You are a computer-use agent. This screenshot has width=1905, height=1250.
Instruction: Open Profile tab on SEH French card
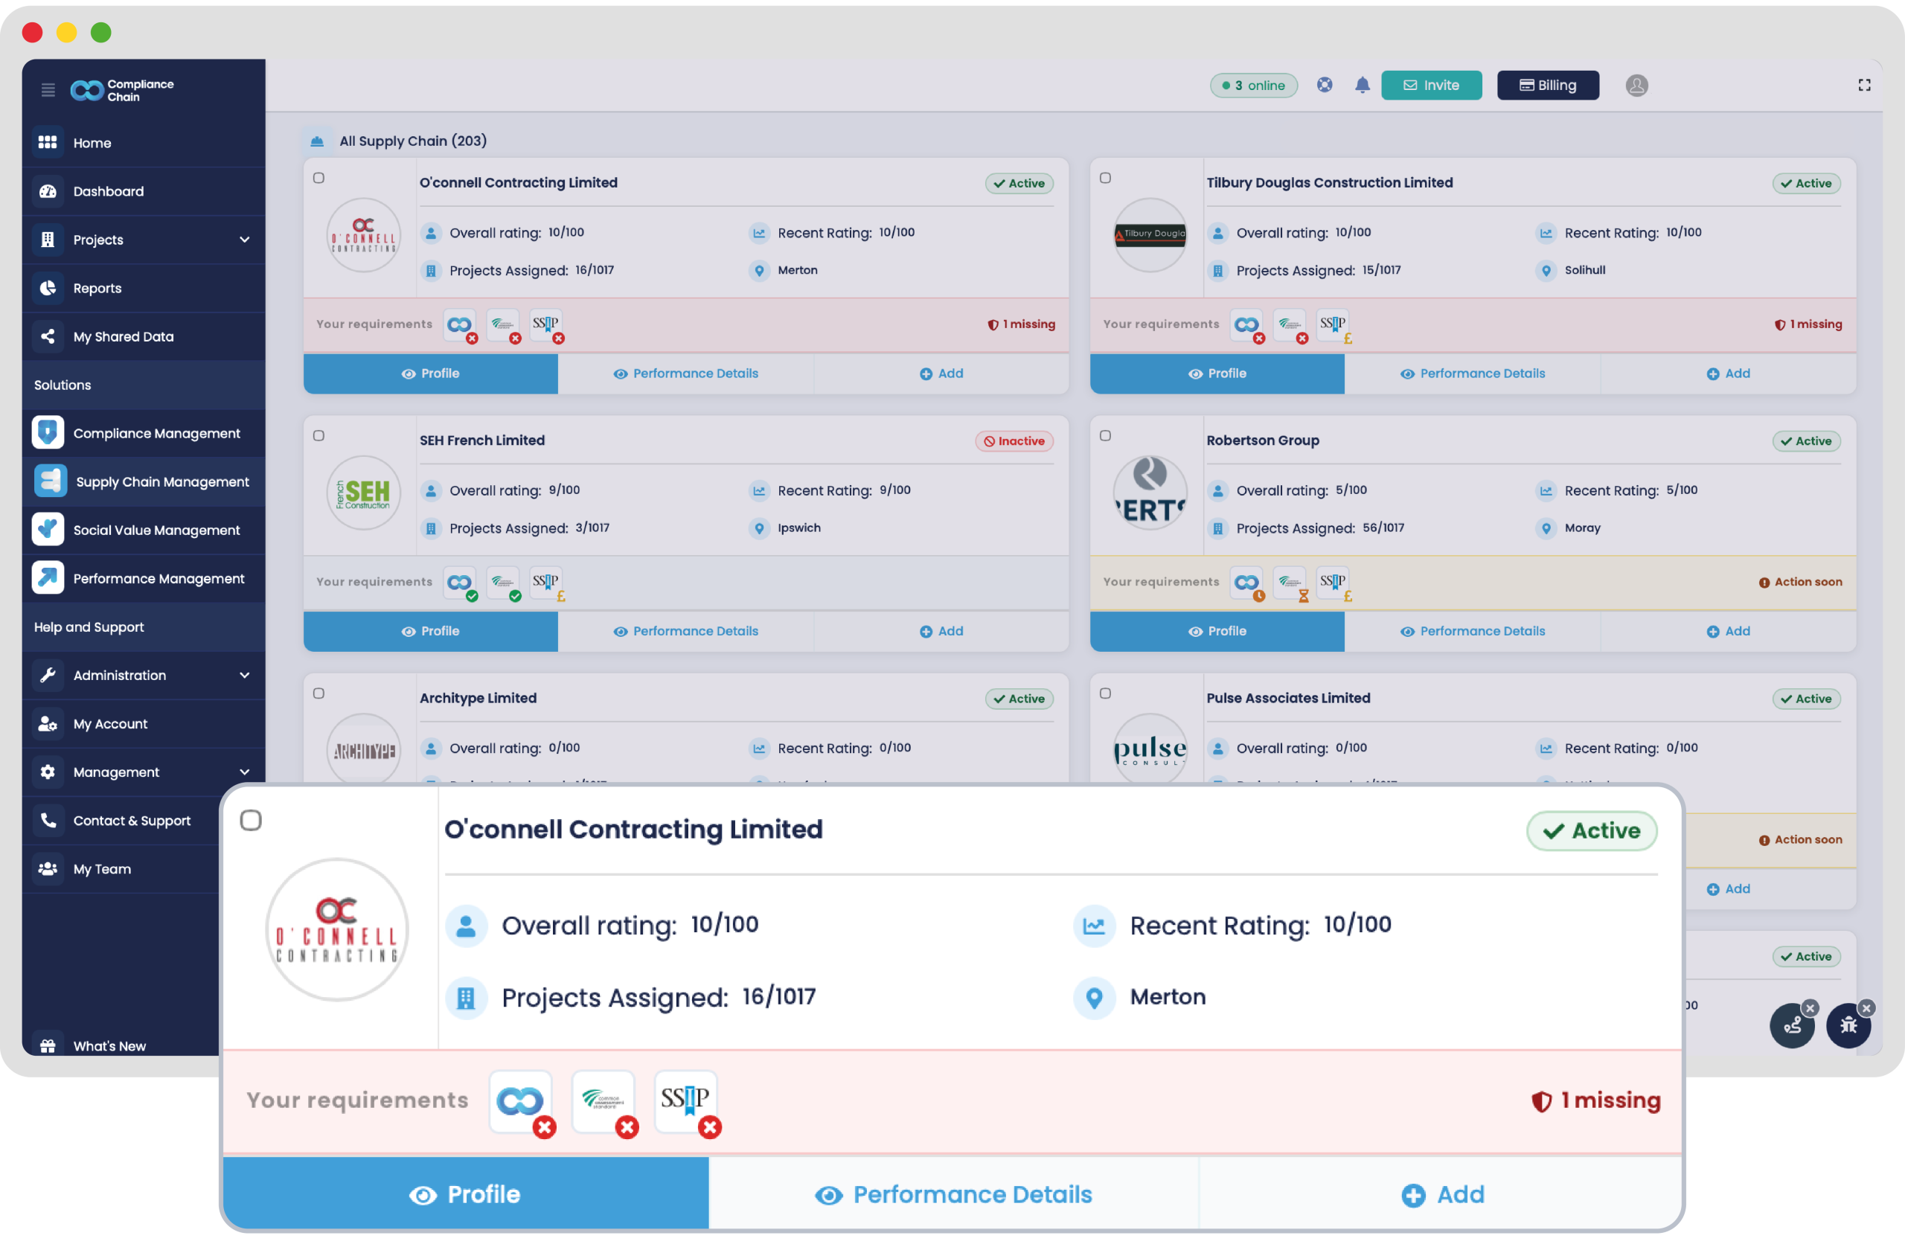point(431,632)
